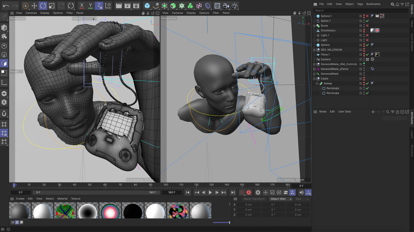Adjust the material preview size slider

221,223
